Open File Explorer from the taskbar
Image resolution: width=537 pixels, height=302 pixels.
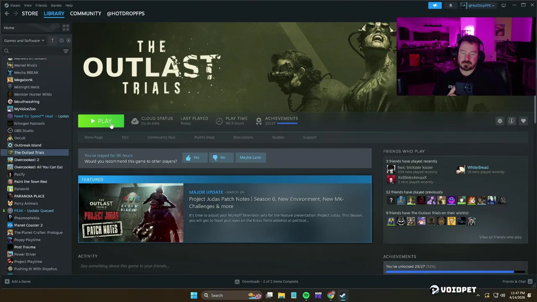[282, 295]
